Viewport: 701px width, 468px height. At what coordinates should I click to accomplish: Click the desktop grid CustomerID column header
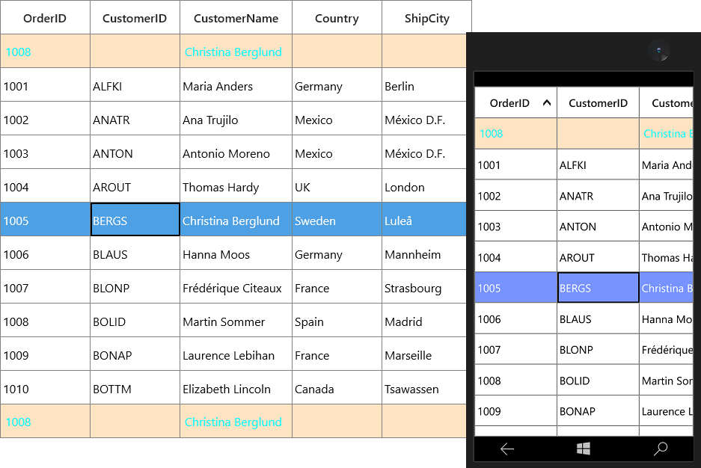coord(135,18)
